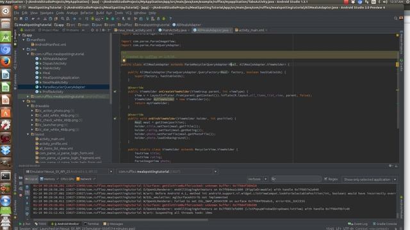The height and width of the screenshot is (230, 410).
Task: Select DispatchActivity in the project tree
Action: tap(54, 63)
